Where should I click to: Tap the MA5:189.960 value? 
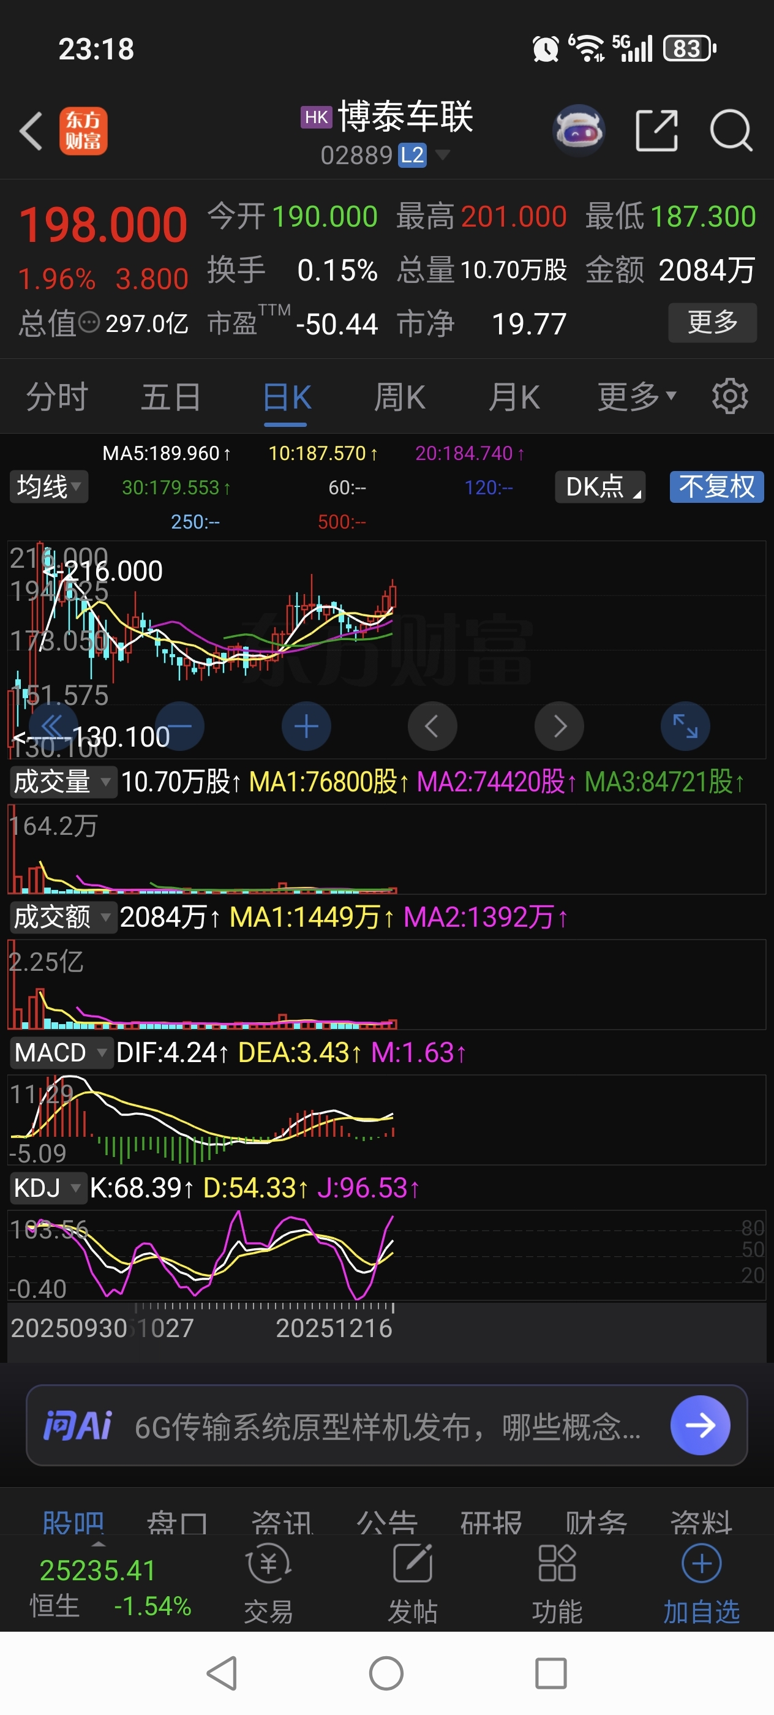pyautogui.click(x=167, y=453)
